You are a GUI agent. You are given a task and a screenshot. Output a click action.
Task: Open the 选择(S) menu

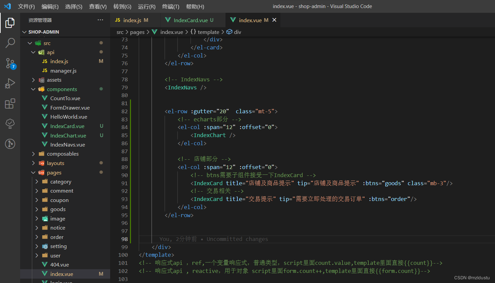74,6
